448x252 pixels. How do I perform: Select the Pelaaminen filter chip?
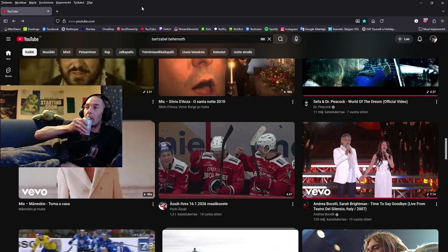pyautogui.click(x=87, y=52)
